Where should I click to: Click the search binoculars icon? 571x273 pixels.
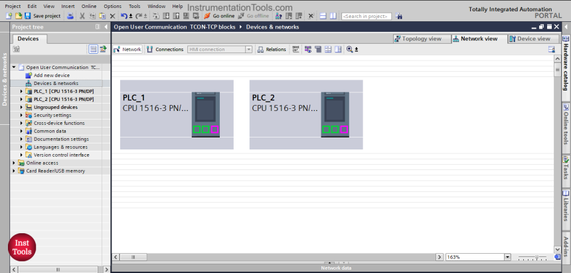click(x=399, y=16)
